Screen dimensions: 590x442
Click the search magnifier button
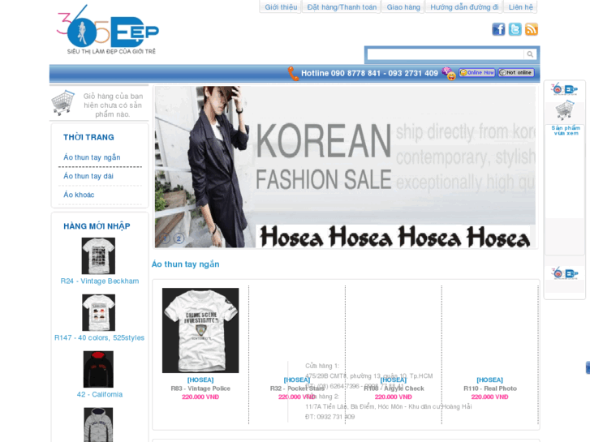pos(530,54)
